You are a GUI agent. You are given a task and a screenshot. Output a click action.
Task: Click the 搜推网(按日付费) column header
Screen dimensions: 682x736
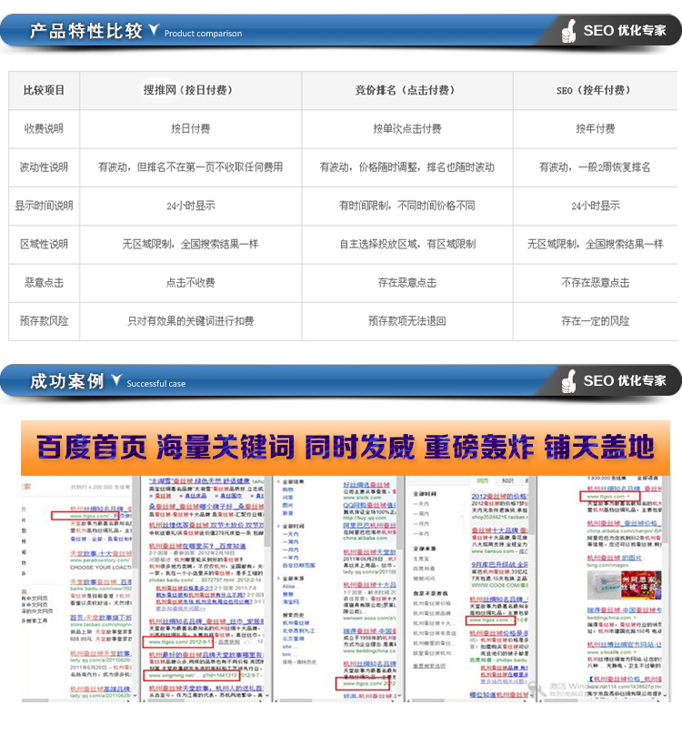[x=190, y=90]
